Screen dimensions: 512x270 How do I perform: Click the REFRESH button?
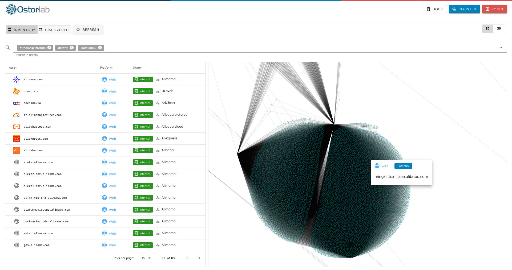(88, 30)
